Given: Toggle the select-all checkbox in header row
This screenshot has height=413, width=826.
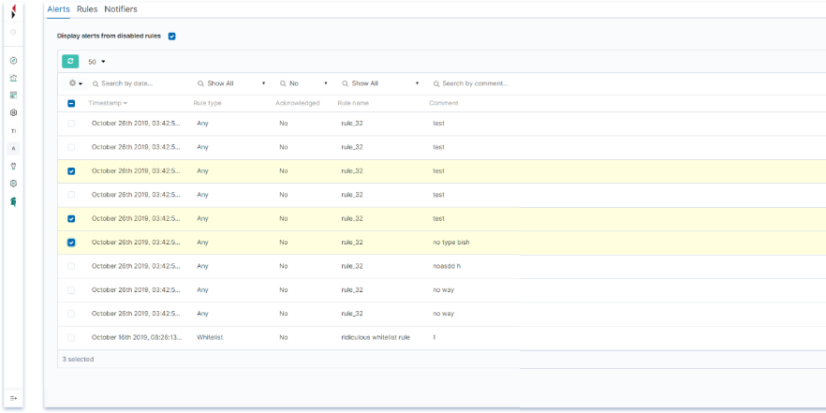Looking at the screenshot, I should pos(71,103).
